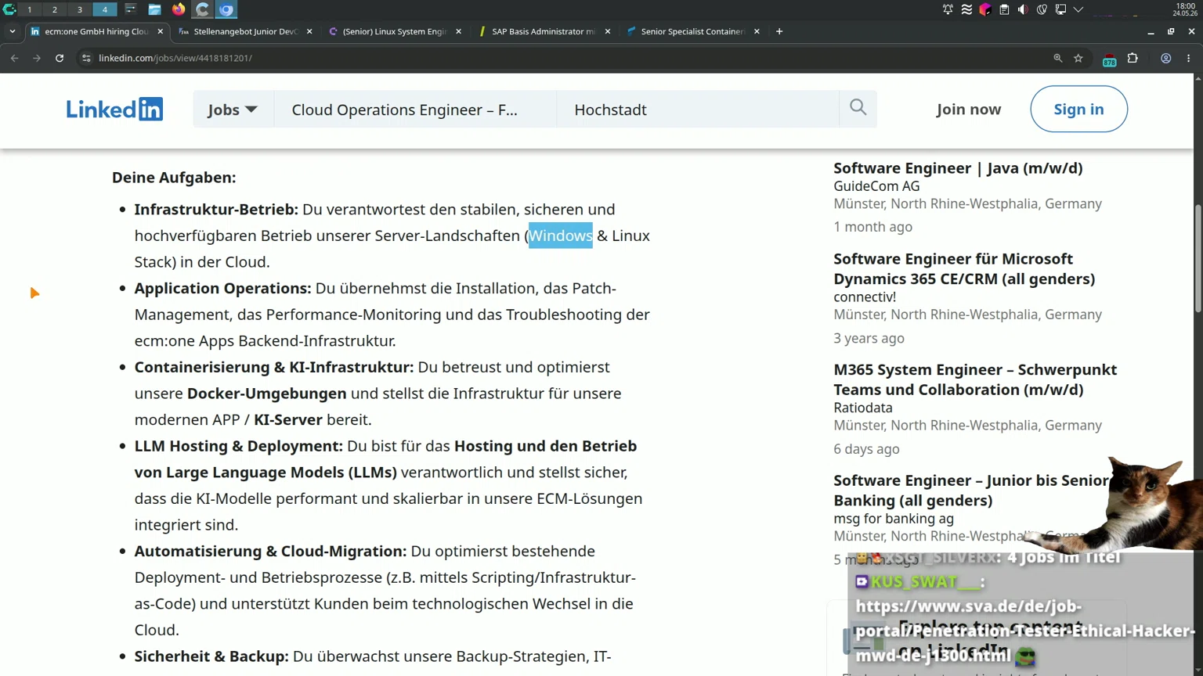Open the clock showing 18:00 in the panel
Viewport: 1203px width, 676px height.
1185,9
